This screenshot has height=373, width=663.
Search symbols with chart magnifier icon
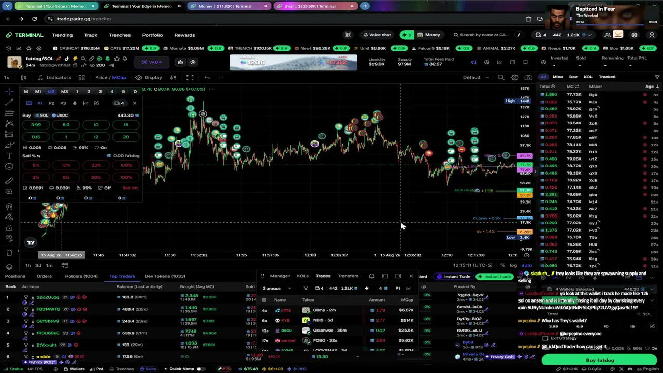tap(501, 78)
